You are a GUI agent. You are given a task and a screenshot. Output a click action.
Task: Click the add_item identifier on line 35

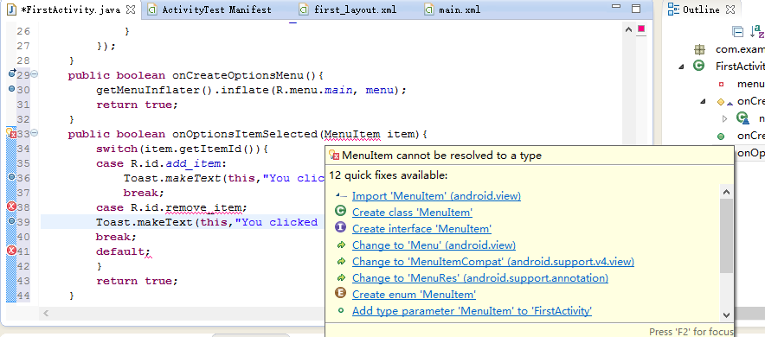click(x=193, y=163)
